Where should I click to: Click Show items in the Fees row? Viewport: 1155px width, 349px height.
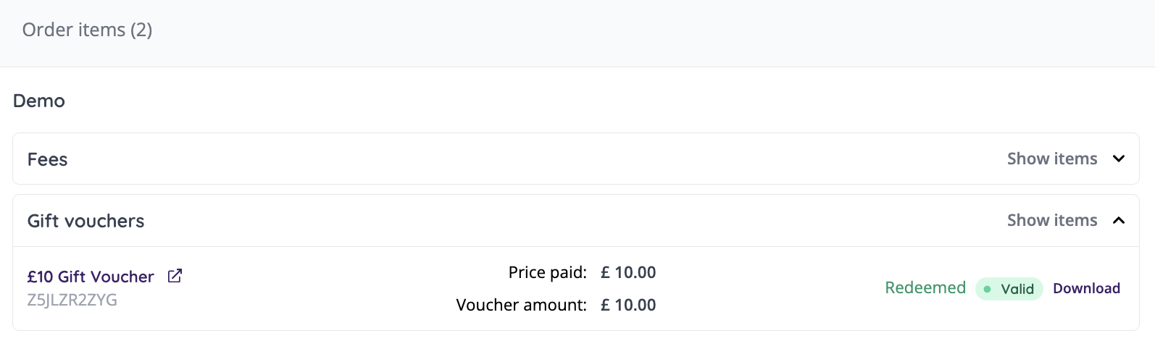click(x=1052, y=159)
